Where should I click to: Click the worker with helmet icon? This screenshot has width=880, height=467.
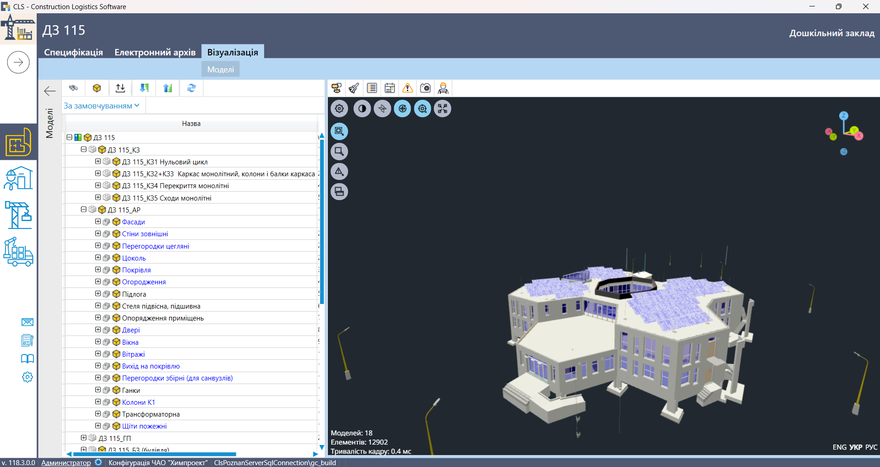coord(443,88)
